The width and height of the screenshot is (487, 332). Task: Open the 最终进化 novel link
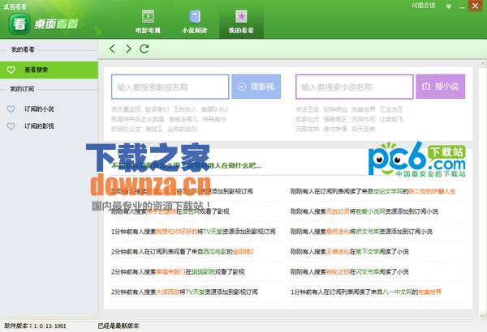(338, 232)
